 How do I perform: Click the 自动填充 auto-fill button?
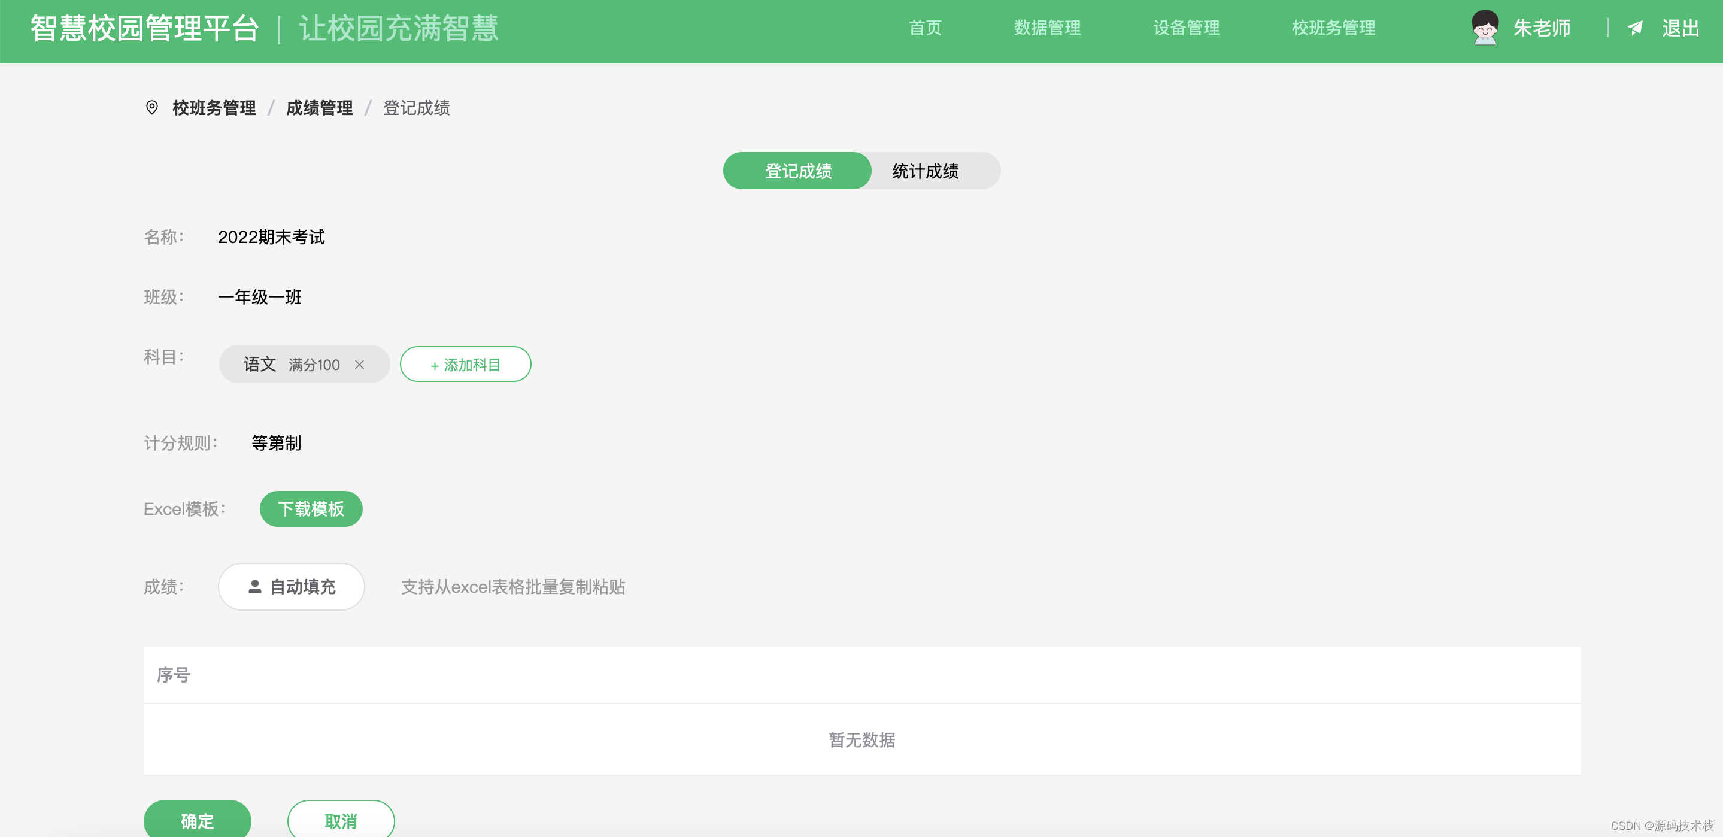[x=292, y=587]
